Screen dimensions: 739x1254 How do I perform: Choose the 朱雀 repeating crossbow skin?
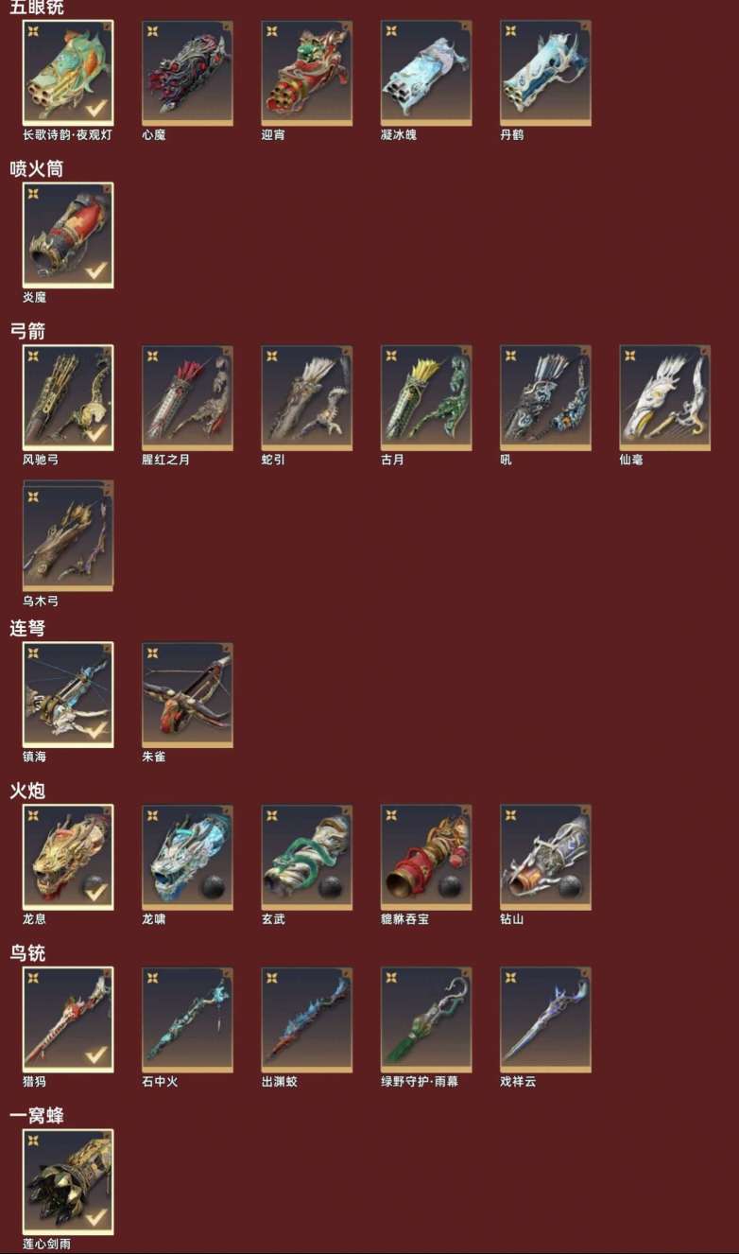[x=187, y=695]
